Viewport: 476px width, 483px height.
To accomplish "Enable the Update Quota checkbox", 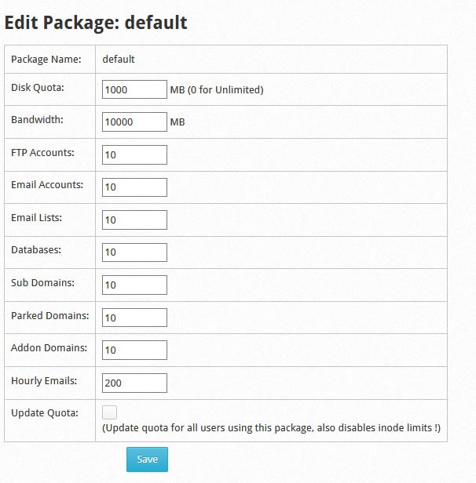I will pyautogui.click(x=109, y=412).
